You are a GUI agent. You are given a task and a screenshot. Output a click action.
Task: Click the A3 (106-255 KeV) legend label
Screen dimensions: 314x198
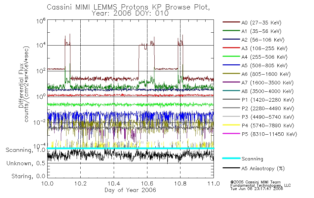pyautogui.click(x=264, y=49)
